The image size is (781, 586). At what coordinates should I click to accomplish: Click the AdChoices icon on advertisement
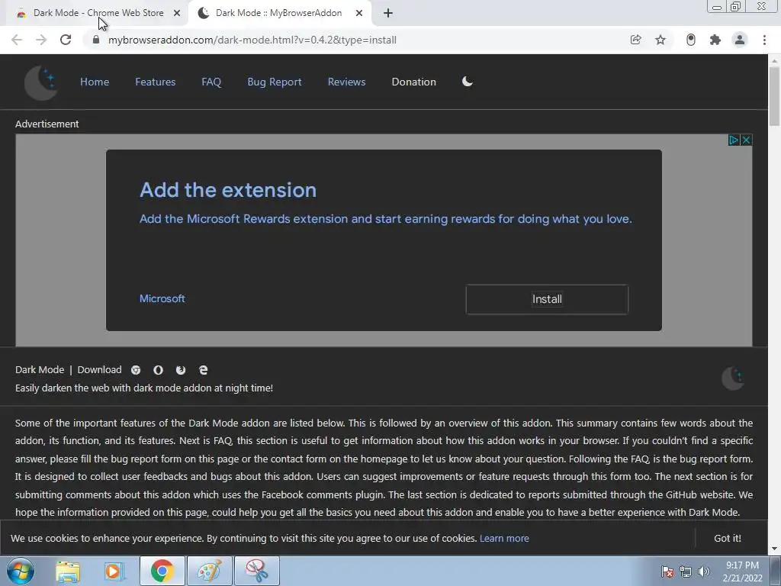(x=734, y=140)
